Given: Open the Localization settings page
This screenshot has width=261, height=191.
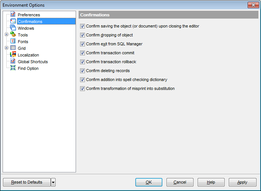Looking at the screenshot, I should point(28,55).
